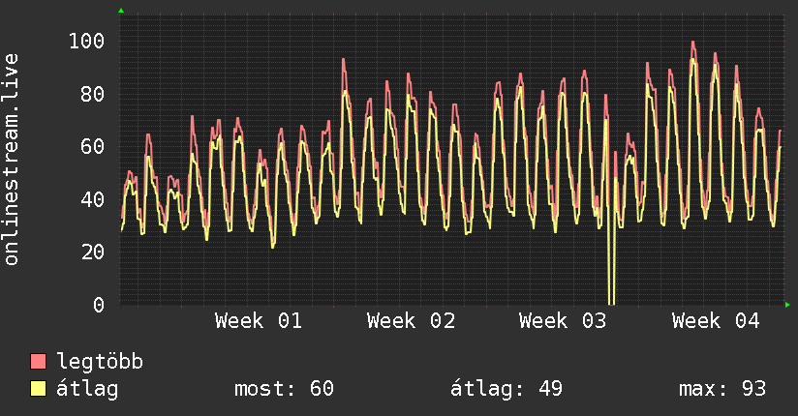Click the onlinestream.live vertical axis title
The width and height of the screenshot is (798, 416).
(12, 160)
